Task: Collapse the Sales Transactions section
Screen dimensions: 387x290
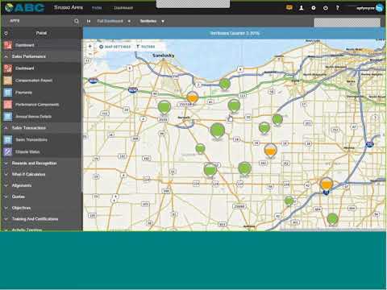Action: (6, 128)
